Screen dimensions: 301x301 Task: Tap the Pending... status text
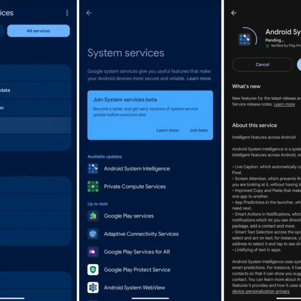coord(275,40)
